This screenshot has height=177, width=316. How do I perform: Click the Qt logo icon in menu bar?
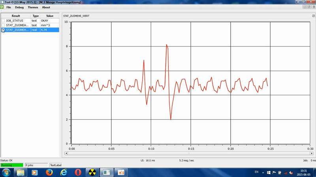pyautogui.click(x=2, y=7)
